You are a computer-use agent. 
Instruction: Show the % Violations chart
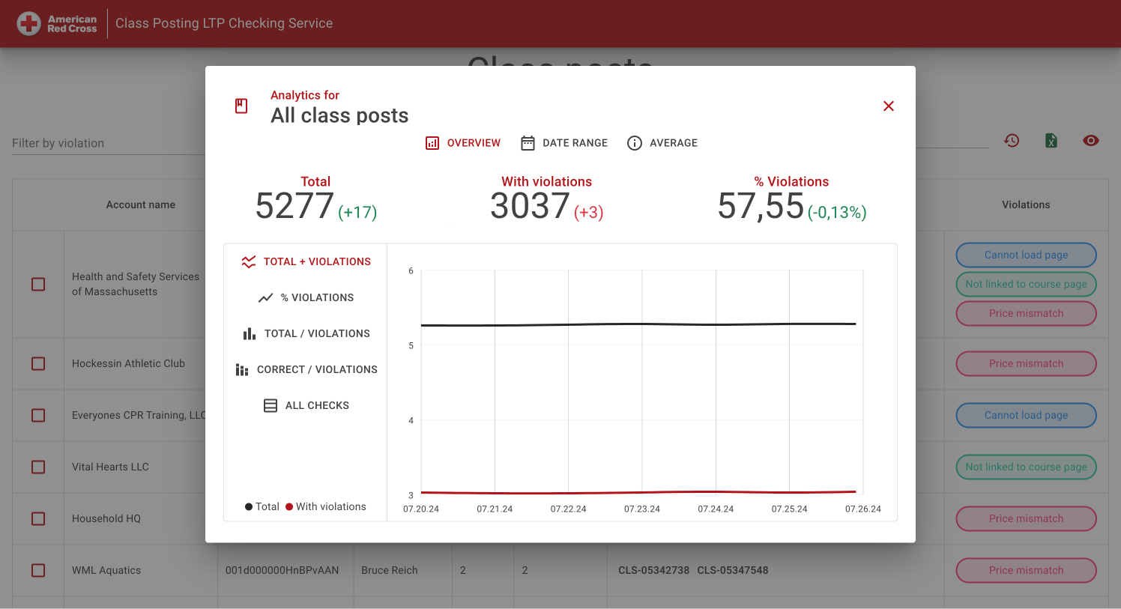point(306,297)
